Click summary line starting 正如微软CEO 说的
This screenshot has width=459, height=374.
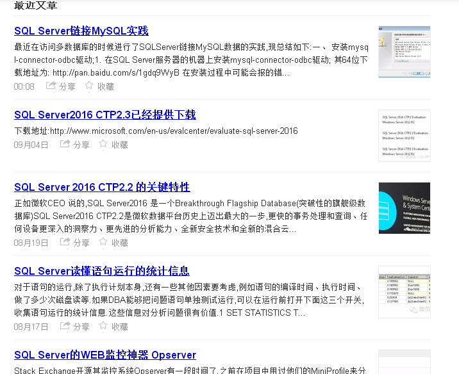190,203
